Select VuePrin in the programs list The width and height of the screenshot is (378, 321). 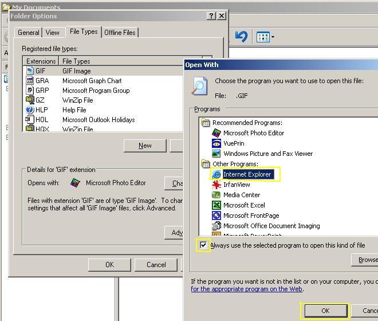[x=234, y=143]
